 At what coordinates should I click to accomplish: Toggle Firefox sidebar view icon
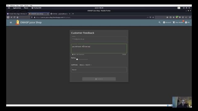pos(170,17)
